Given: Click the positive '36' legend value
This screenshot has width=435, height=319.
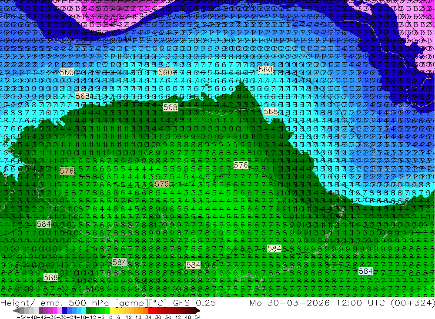Looking at the screenshot, I should [168, 317].
